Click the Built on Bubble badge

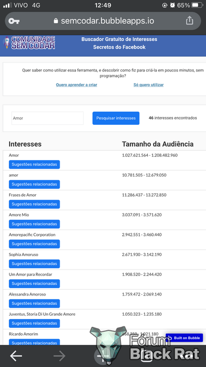tap(184, 338)
